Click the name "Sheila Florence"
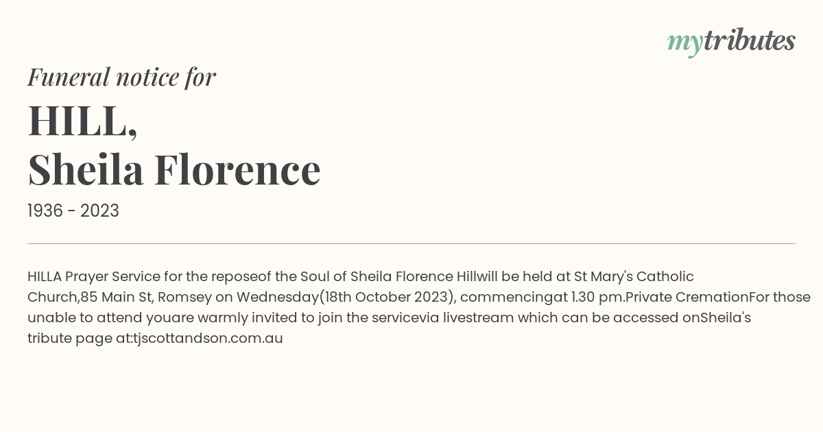823x432 pixels. (x=174, y=170)
